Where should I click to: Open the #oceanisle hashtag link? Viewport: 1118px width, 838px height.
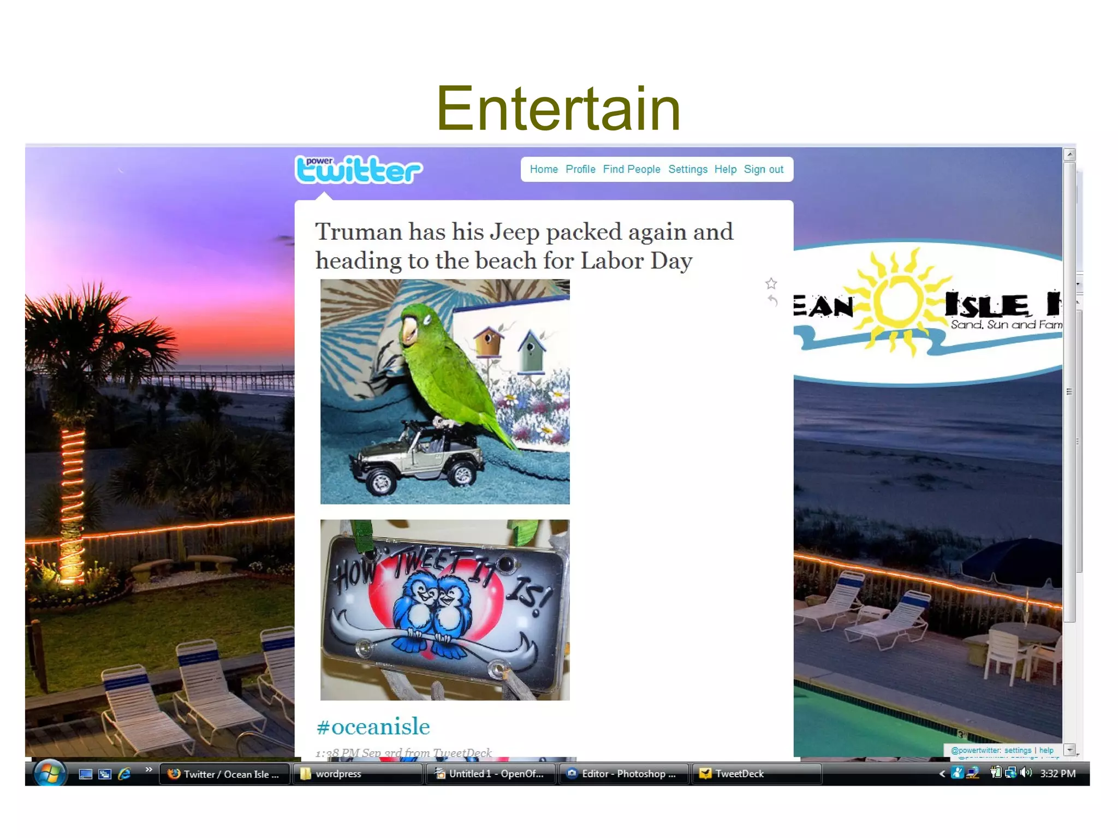pos(373,727)
